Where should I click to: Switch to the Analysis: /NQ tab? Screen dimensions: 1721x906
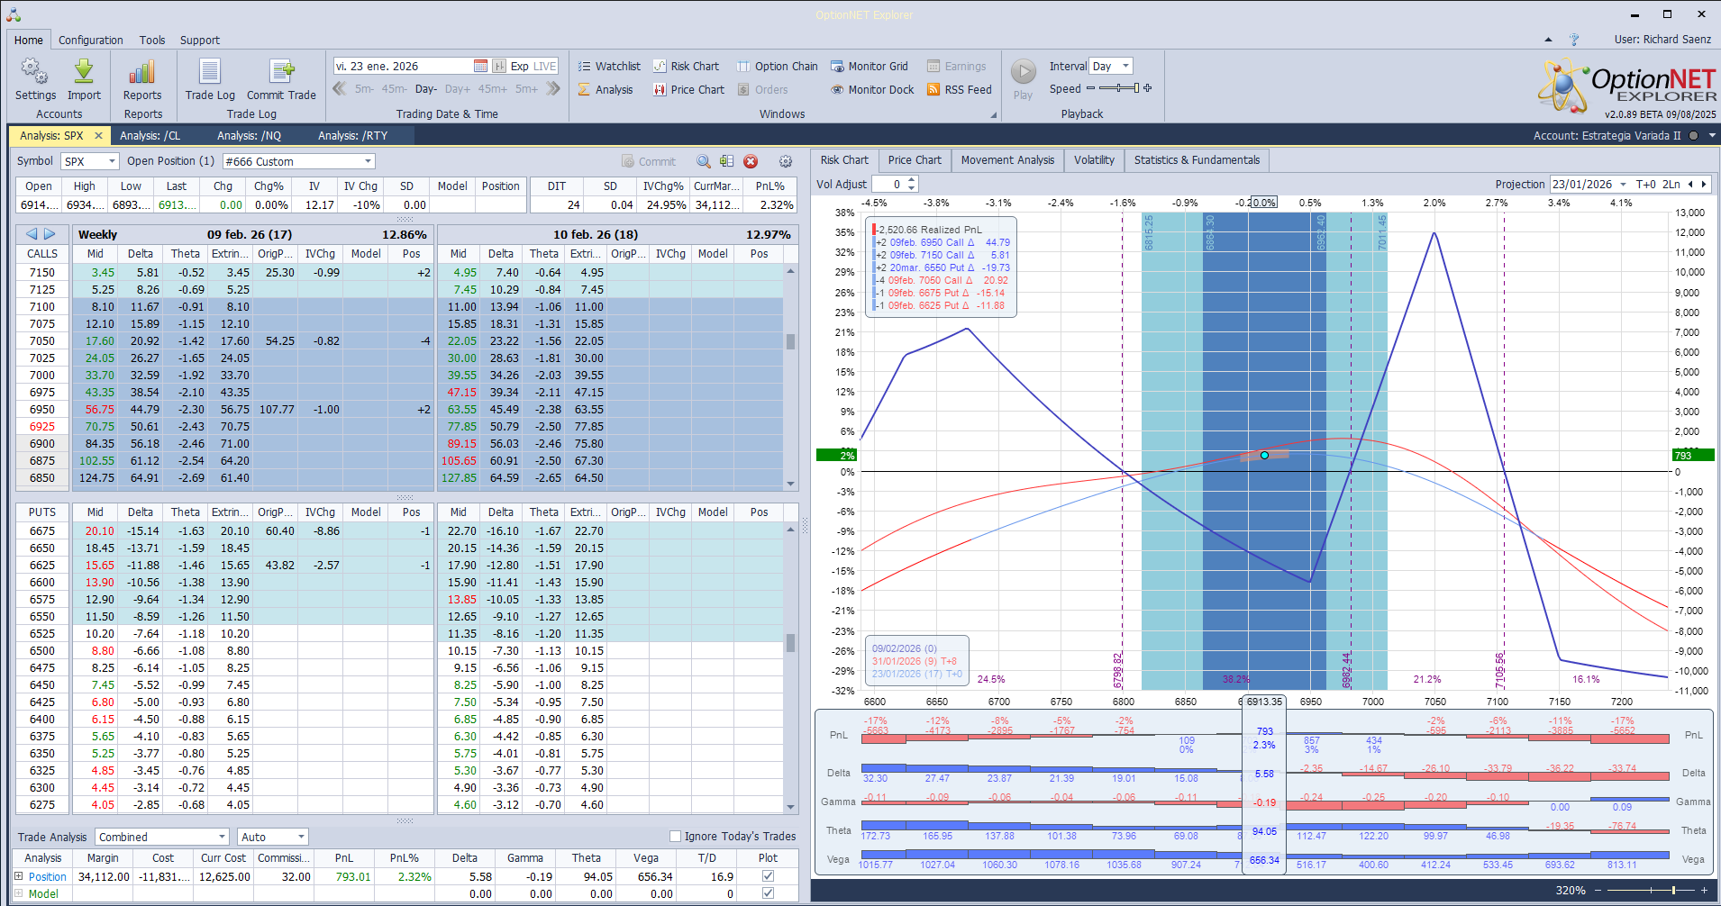click(249, 135)
